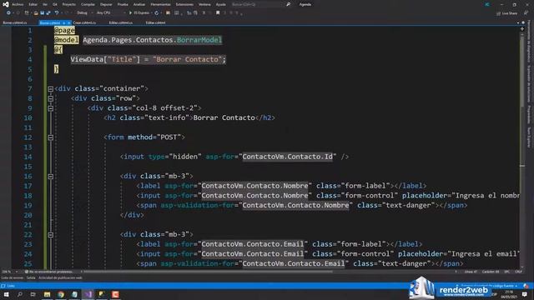The height and width of the screenshot is (300, 534).
Task: Click the no problems found status indicator
Action: 48,272
